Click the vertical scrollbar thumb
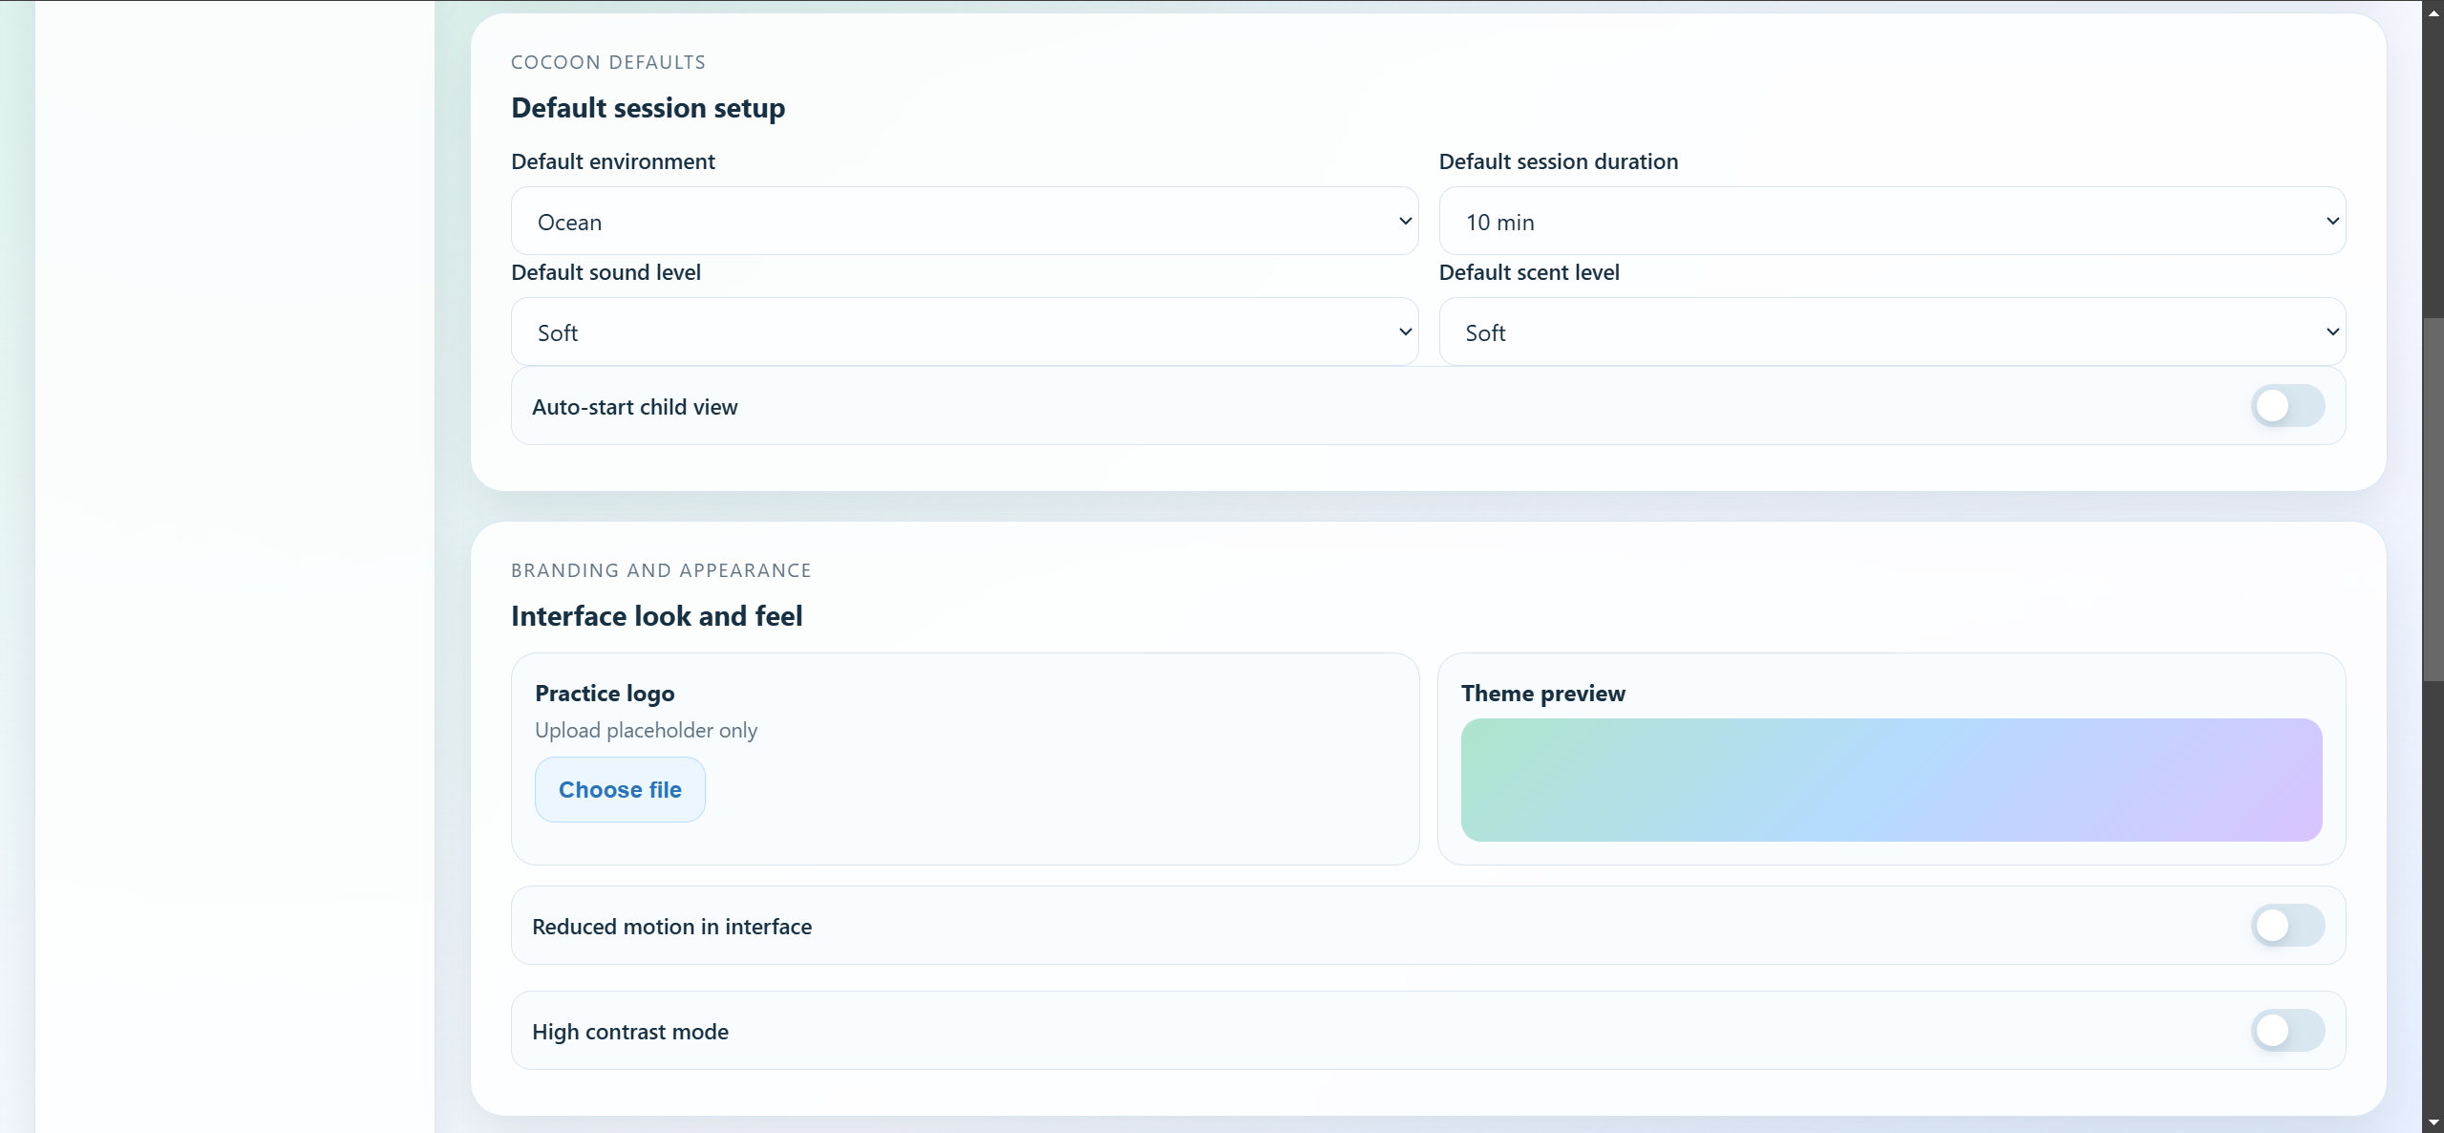The height and width of the screenshot is (1133, 2444). (2433, 499)
